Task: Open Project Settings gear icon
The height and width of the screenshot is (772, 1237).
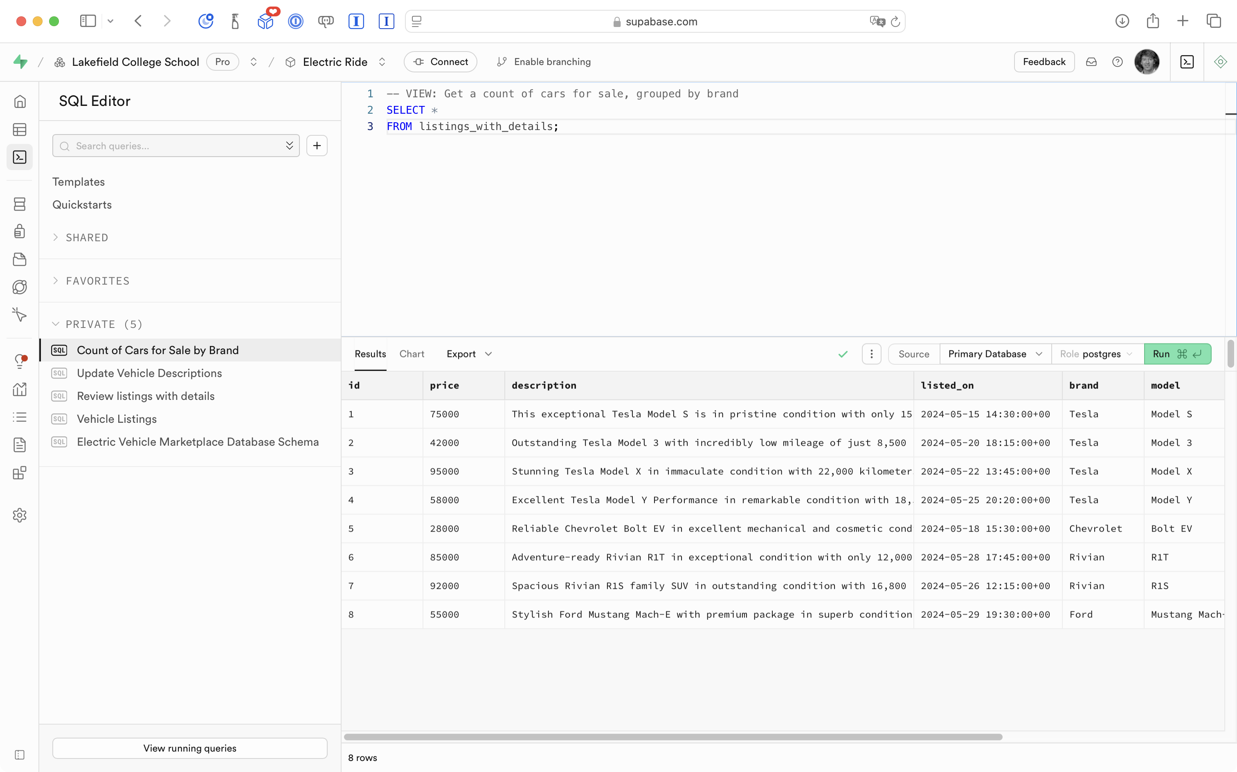Action: 19,515
